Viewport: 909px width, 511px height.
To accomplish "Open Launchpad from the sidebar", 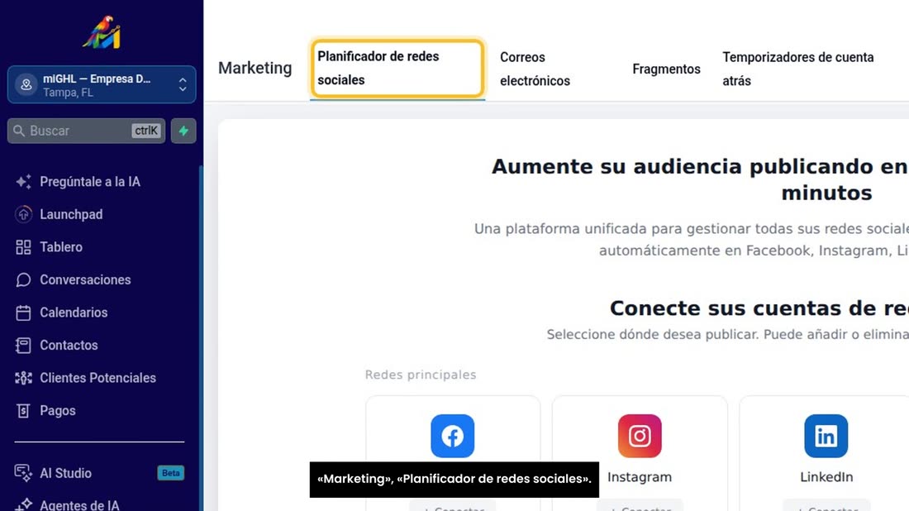I will pyautogui.click(x=71, y=214).
